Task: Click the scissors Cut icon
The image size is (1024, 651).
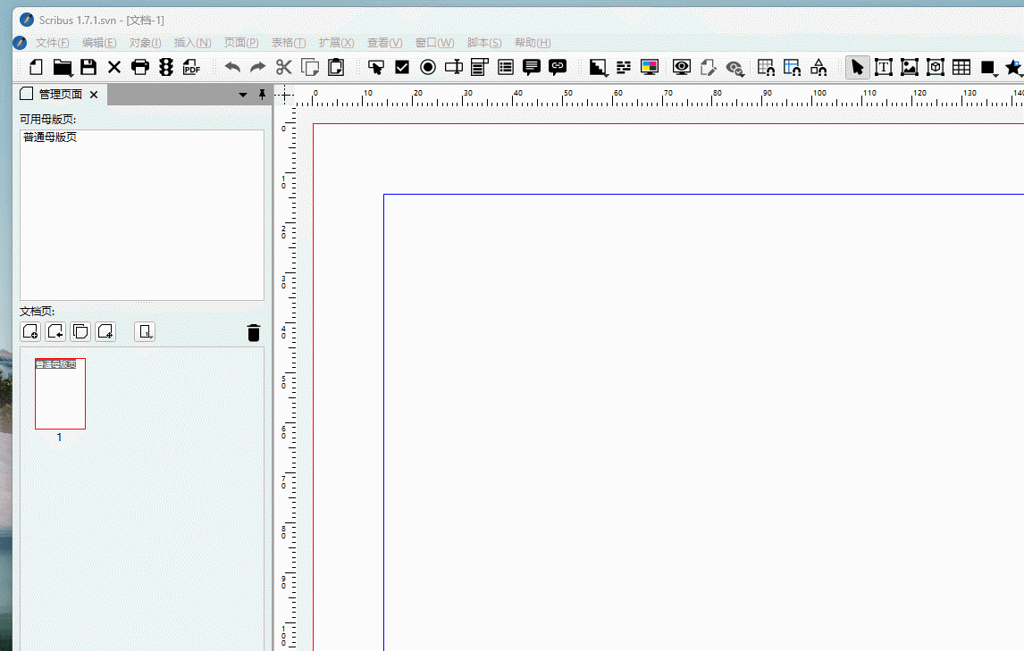Action: pos(284,67)
